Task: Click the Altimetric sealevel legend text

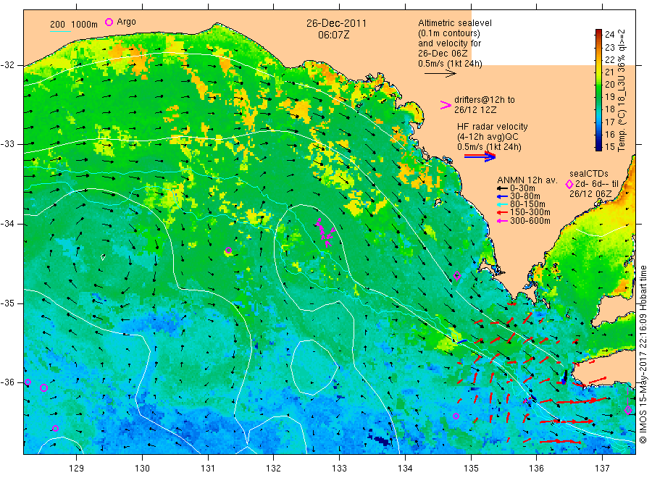Action: pos(454,23)
